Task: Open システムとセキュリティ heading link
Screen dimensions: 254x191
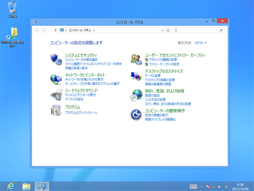Action: click(81, 55)
